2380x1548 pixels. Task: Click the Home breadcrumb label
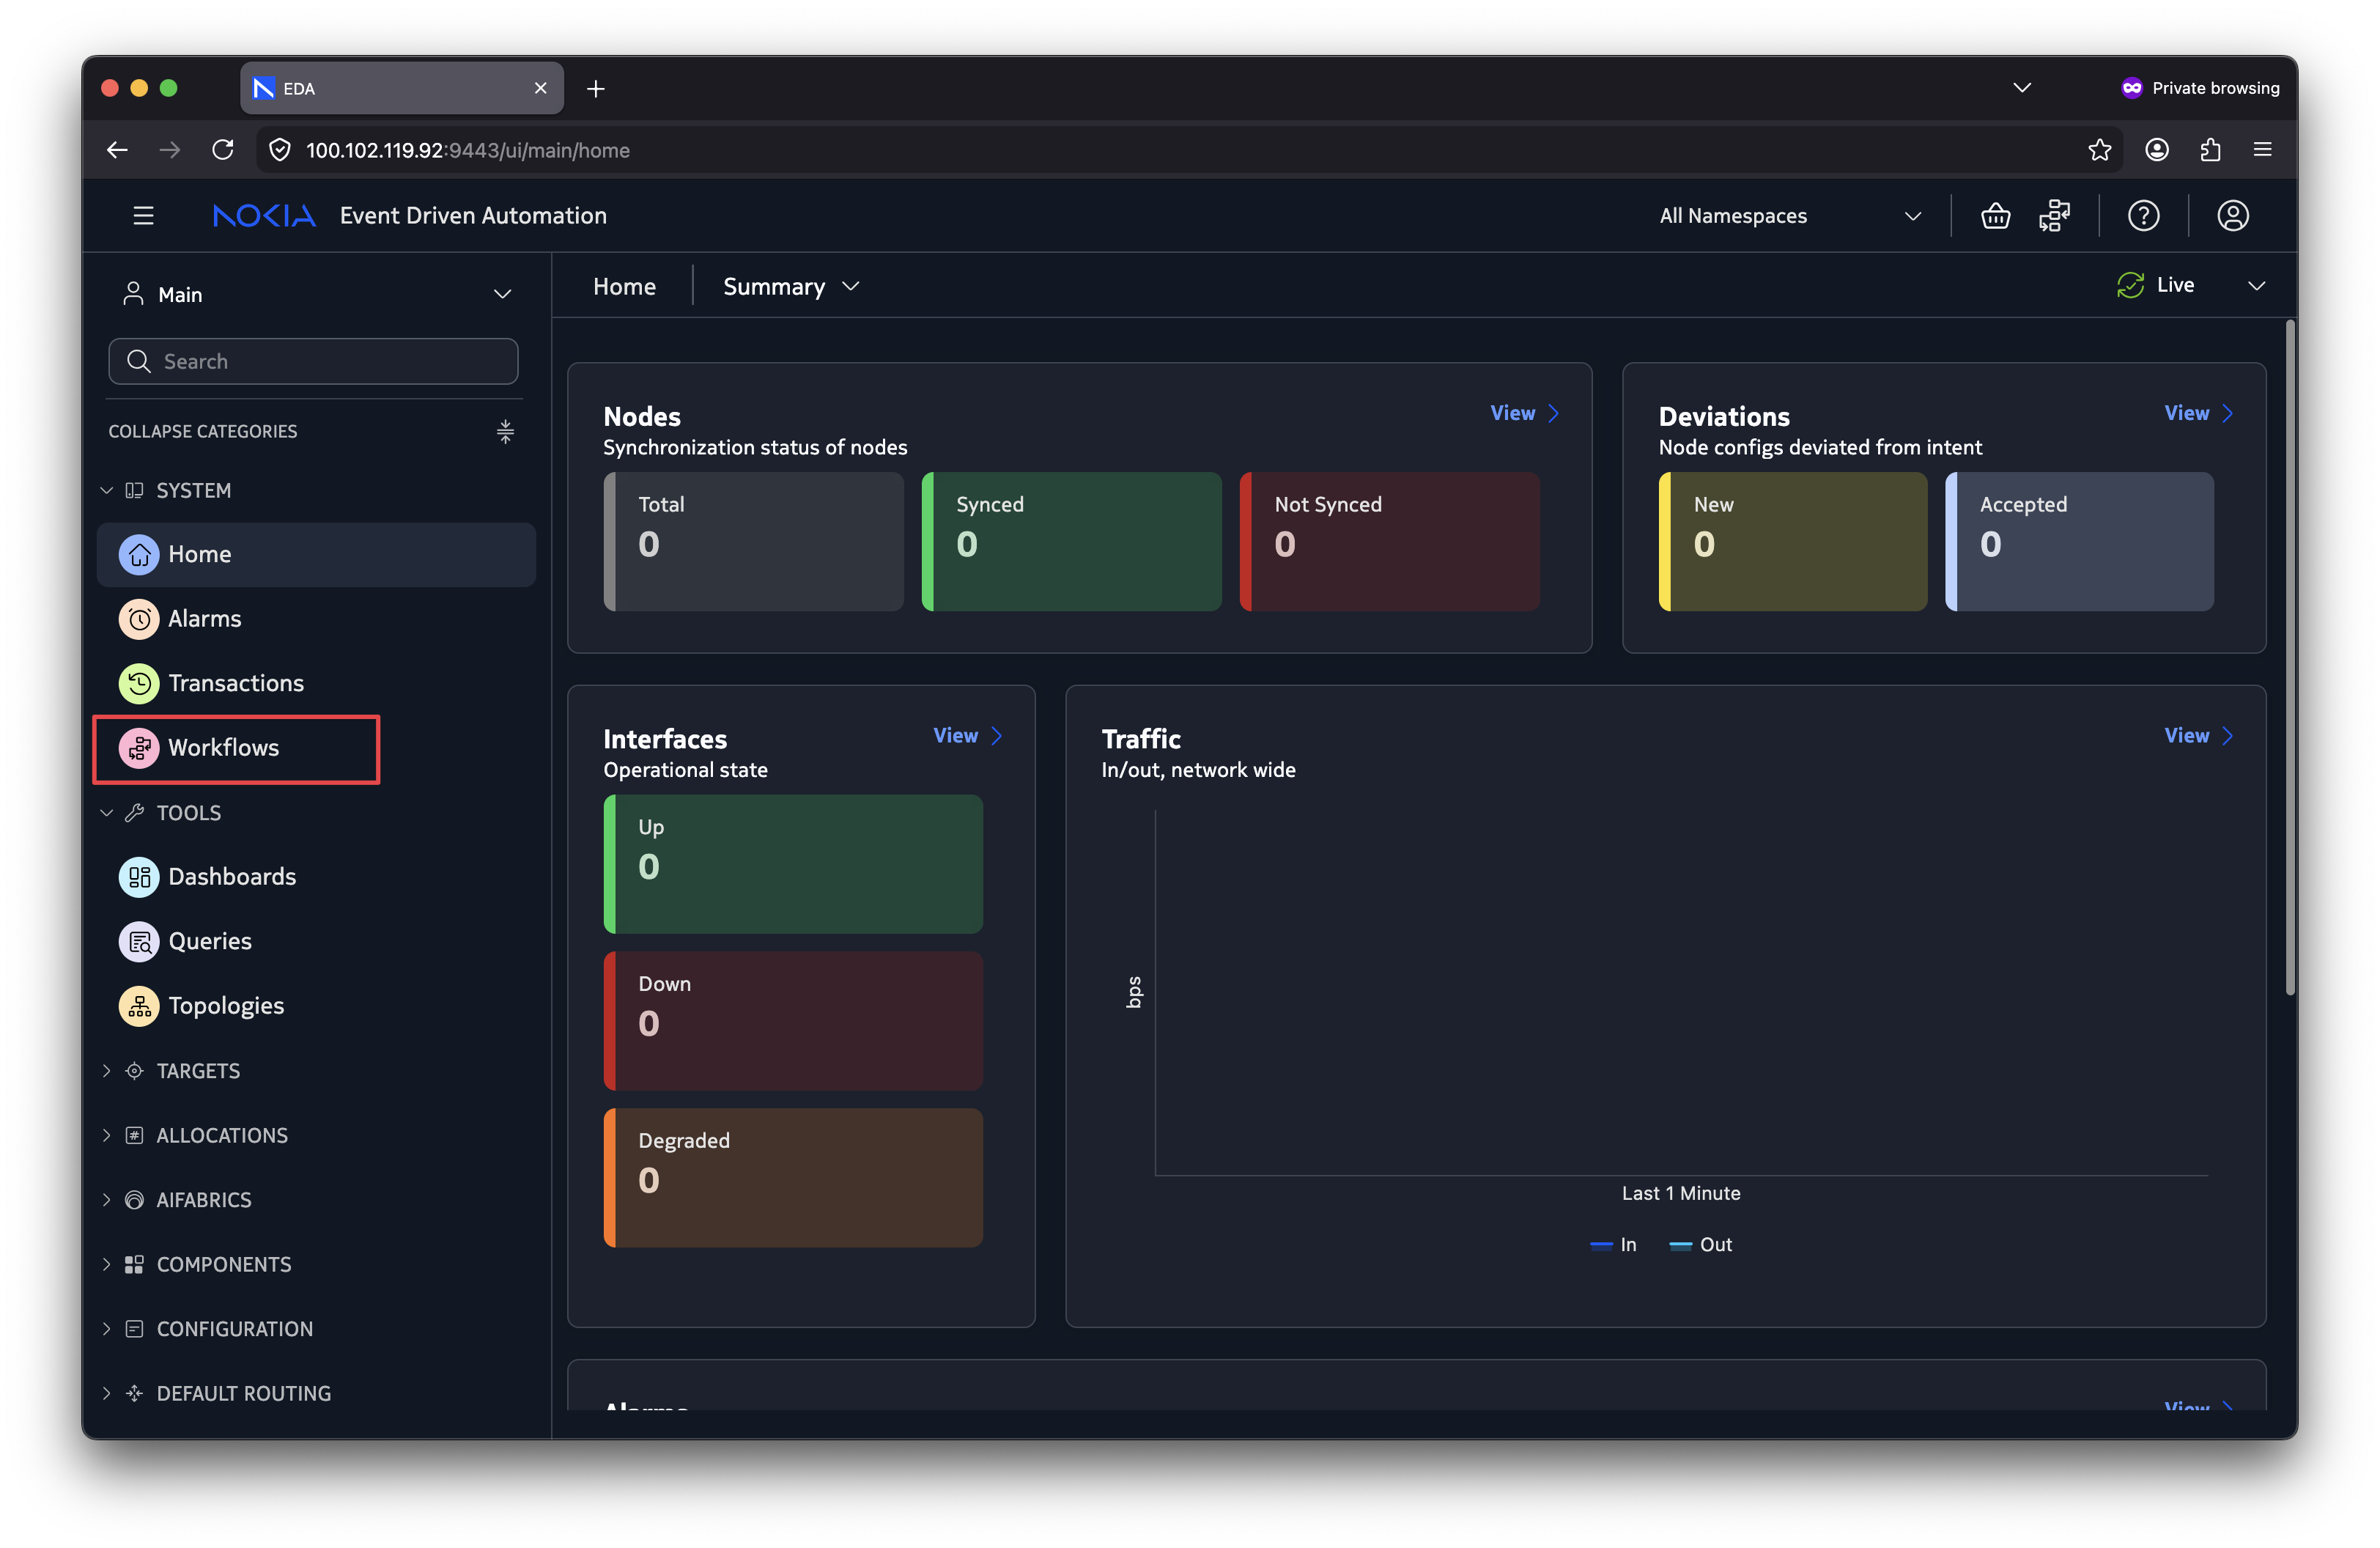[624, 287]
